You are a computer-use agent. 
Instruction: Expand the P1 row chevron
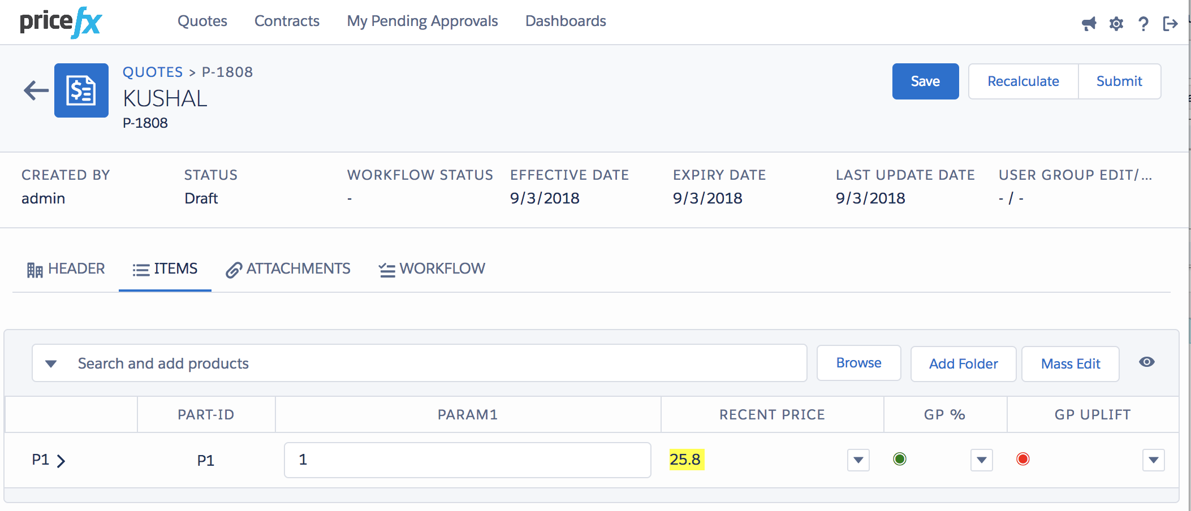coord(61,461)
